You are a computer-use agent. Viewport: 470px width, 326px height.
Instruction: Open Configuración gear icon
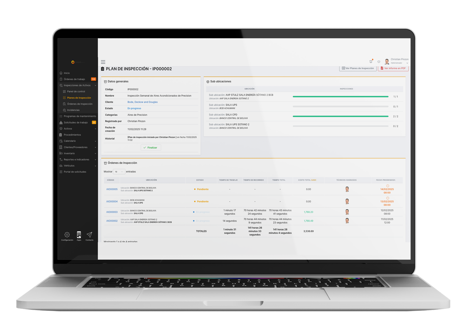click(67, 235)
